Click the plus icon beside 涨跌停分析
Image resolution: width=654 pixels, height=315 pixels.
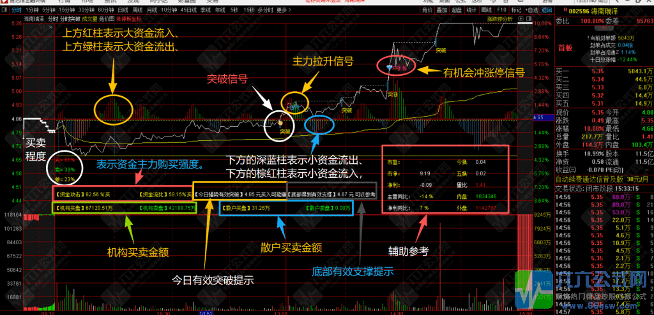(520, 18)
